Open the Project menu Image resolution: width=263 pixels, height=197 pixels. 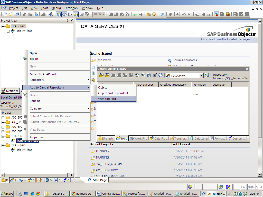pos(13,8)
